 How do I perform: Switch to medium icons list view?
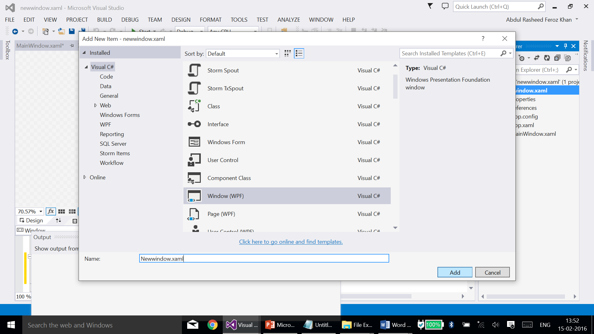click(x=299, y=54)
